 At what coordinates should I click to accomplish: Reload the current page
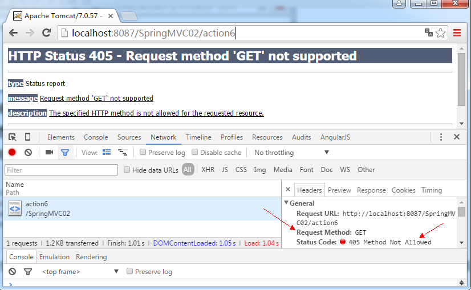click(x=46, y=32)
